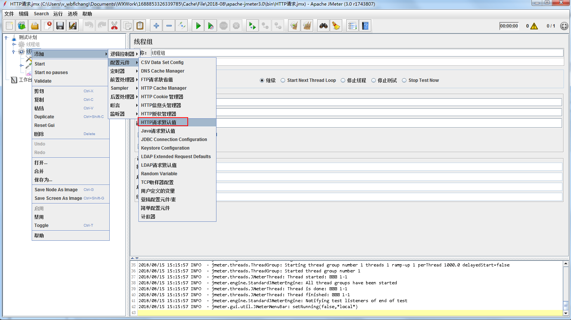Click the 00:00:00 elapsed time display
Screen dimensions: 571x320
tap(509, 26)
